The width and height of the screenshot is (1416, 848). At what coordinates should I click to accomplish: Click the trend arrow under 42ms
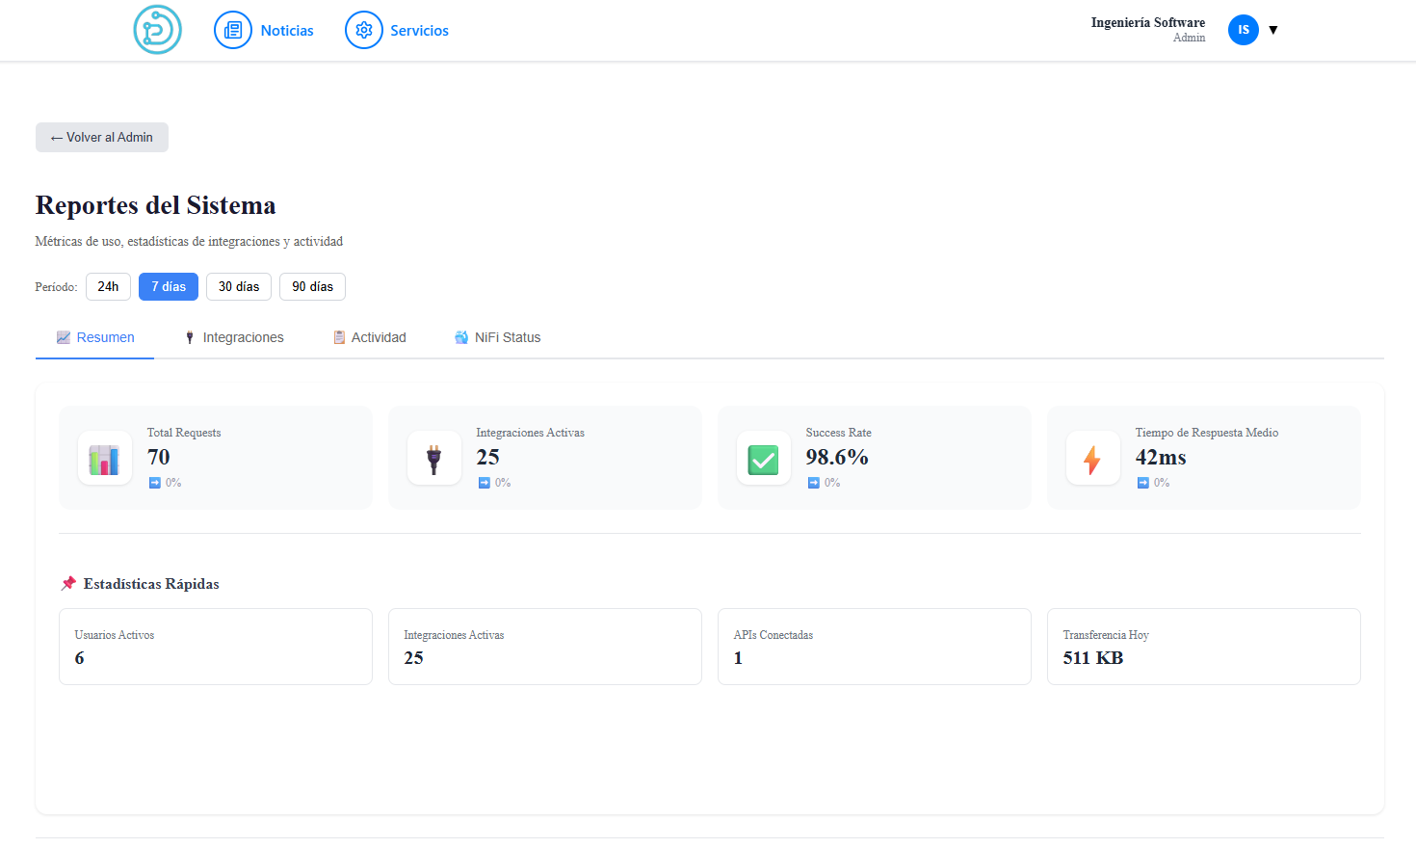[1142, 483]
